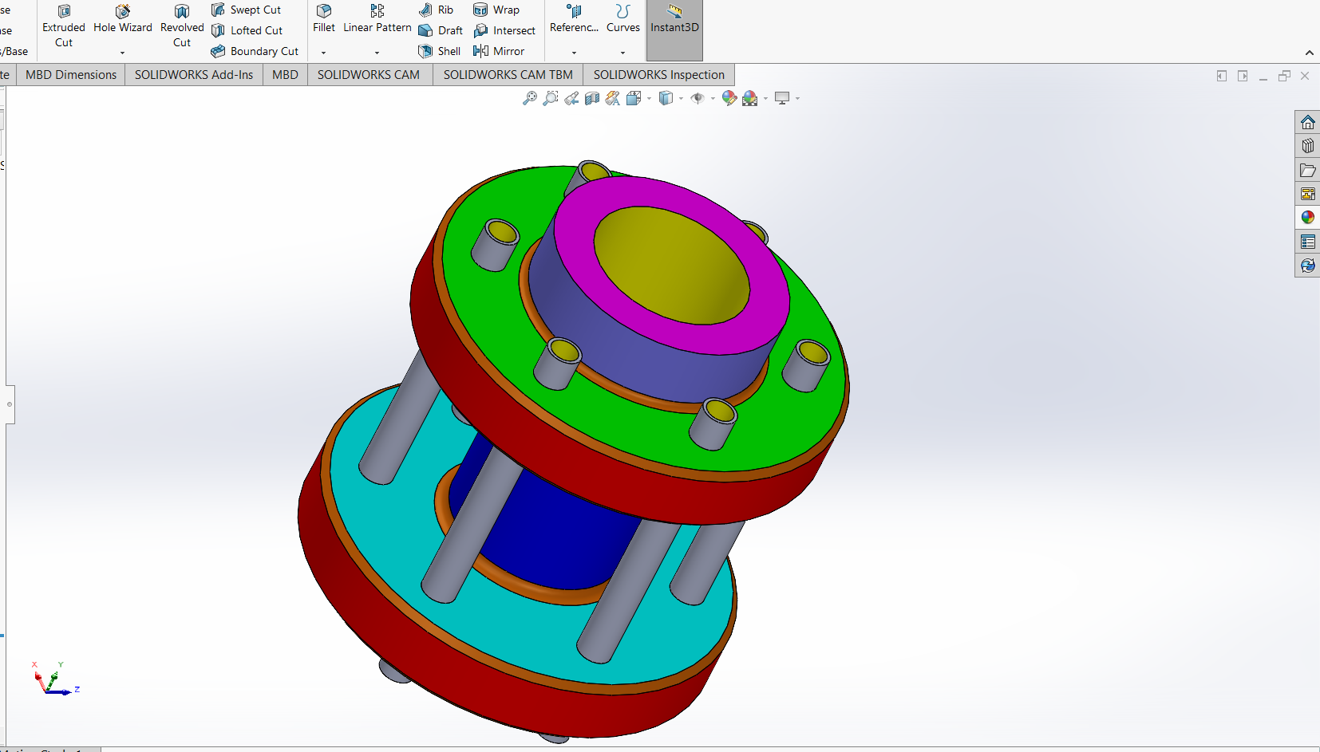Start the Linear Pattern feature

[377, 19]
